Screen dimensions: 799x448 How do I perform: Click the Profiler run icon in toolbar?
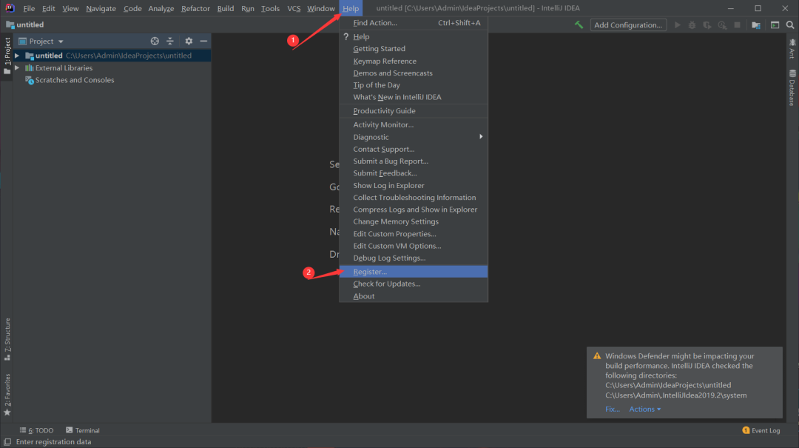(x=722, y=24)
